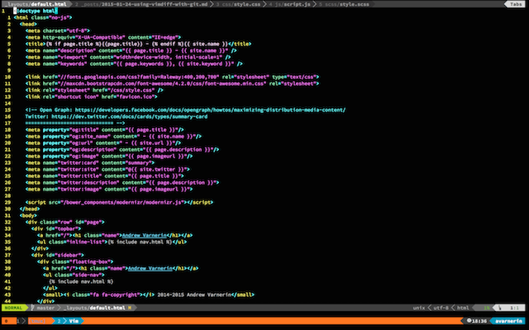Click the fonts.googleapis.com link line
The height and width of the screenshot is (330, 529).
[172, 77]
